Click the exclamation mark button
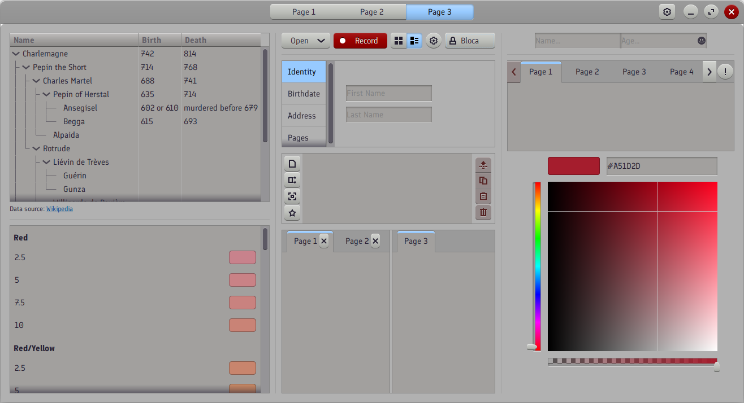Image resolution: width=744 pixels, height=403 pixels. (x=725, y=72)
